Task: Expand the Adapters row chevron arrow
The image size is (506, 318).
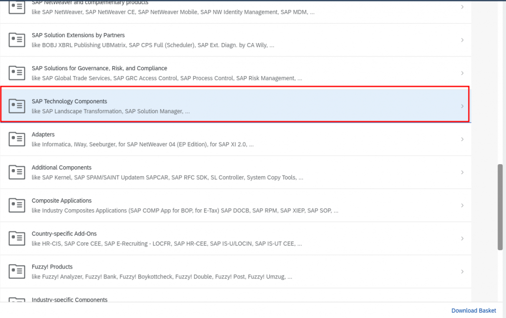Action: (x=462, y=139)
